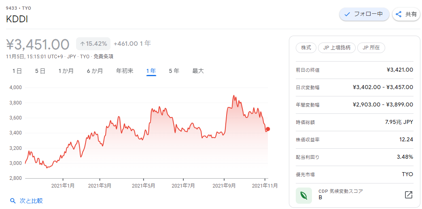Image resolution: width=422 pixels, height=209 pixels.
Task: Click the 9433 • TYO ticker label
Action: (18, 8)
